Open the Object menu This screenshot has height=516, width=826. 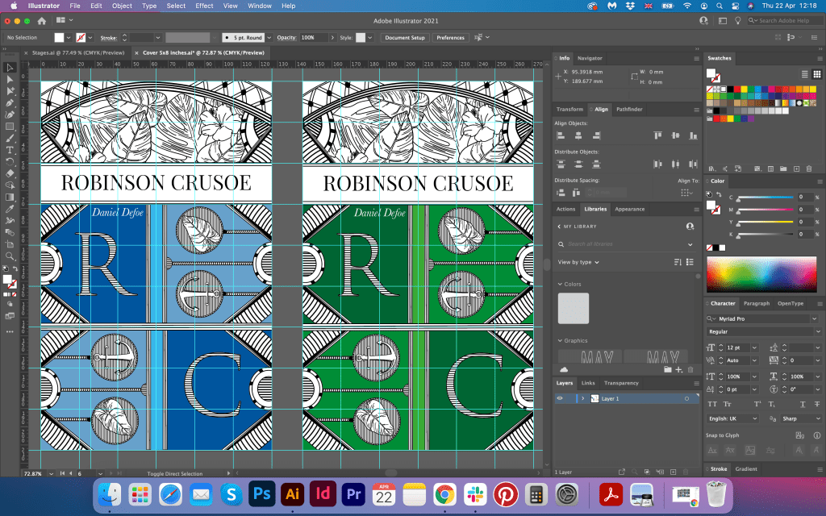pos(122,6)
